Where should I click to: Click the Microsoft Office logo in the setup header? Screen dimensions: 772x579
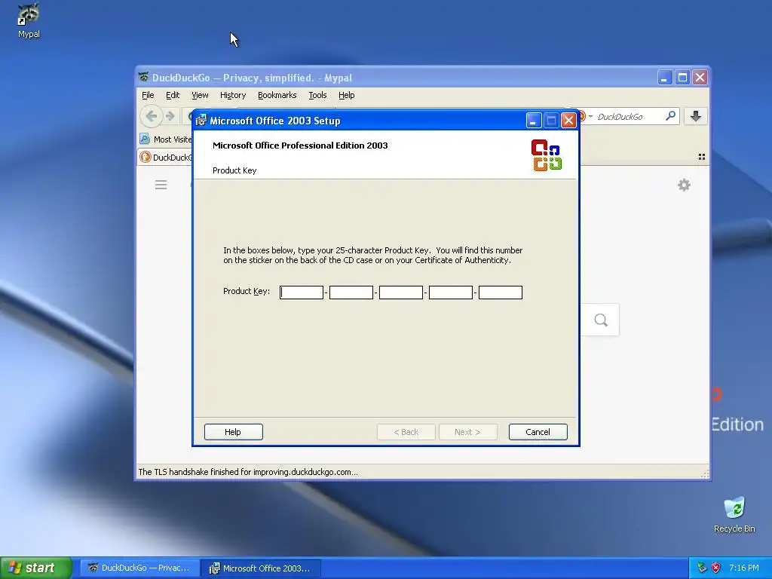pyautogui.click(x=547, y=155)
